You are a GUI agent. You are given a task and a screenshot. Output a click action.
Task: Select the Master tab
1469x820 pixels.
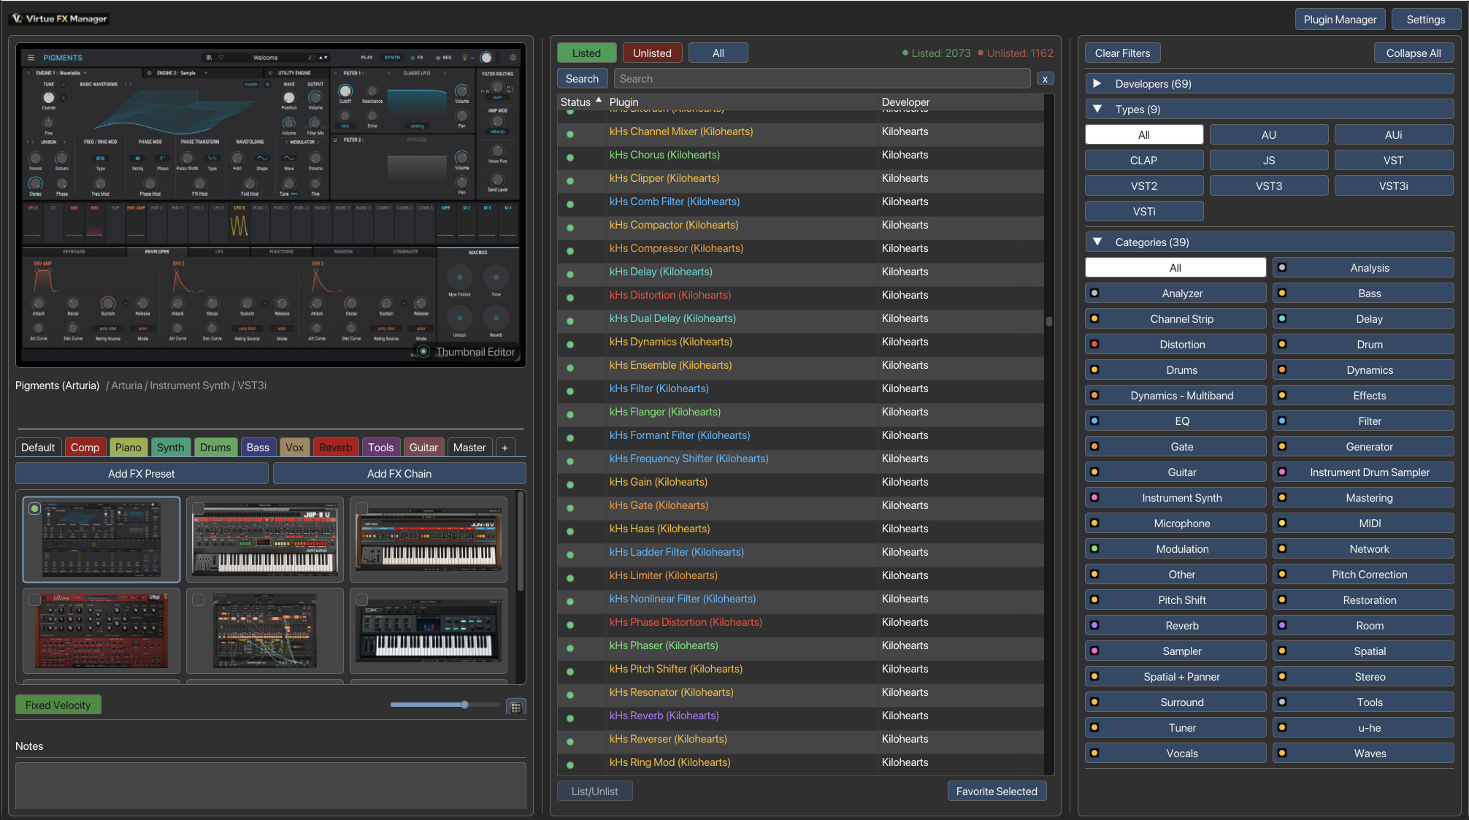tap(469, 448)
